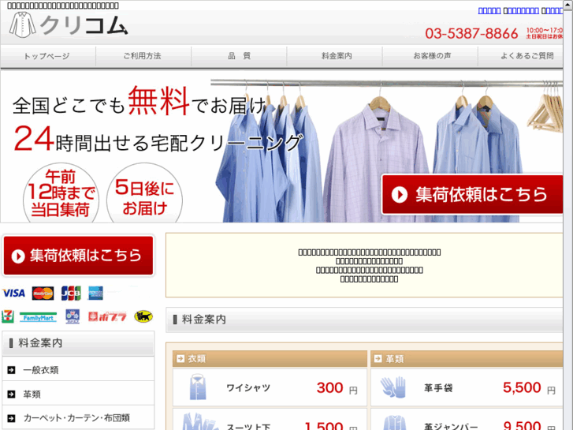573x430 pixels.
Task: Click the vertical scrollbar on right edge
Action: pyautogui.click(x=568, y=215)
